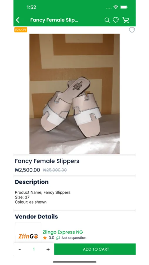Tap Ask a question link
This screenshot has width=149, height=265.
coord(74,238)
